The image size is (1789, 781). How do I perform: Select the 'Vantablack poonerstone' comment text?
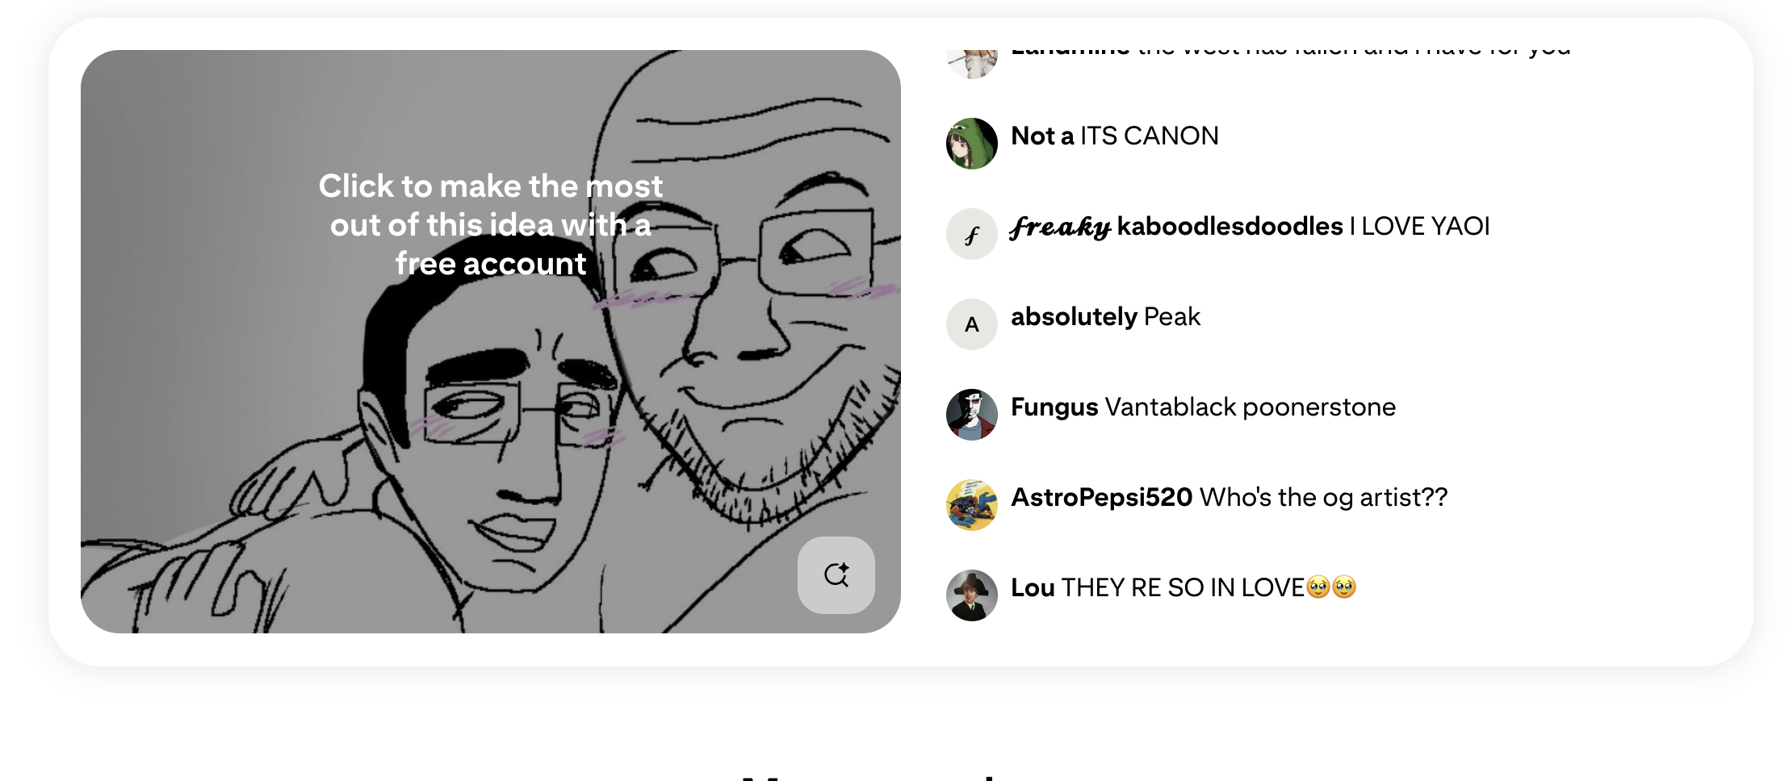click(1250, 407)
